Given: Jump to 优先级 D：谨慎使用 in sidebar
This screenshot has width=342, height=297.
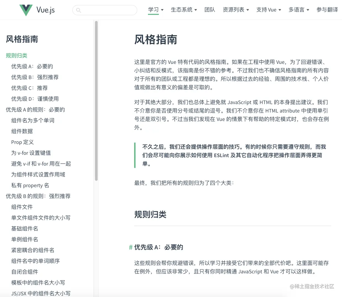Looking at the screenshot, I should click(35, 99).
